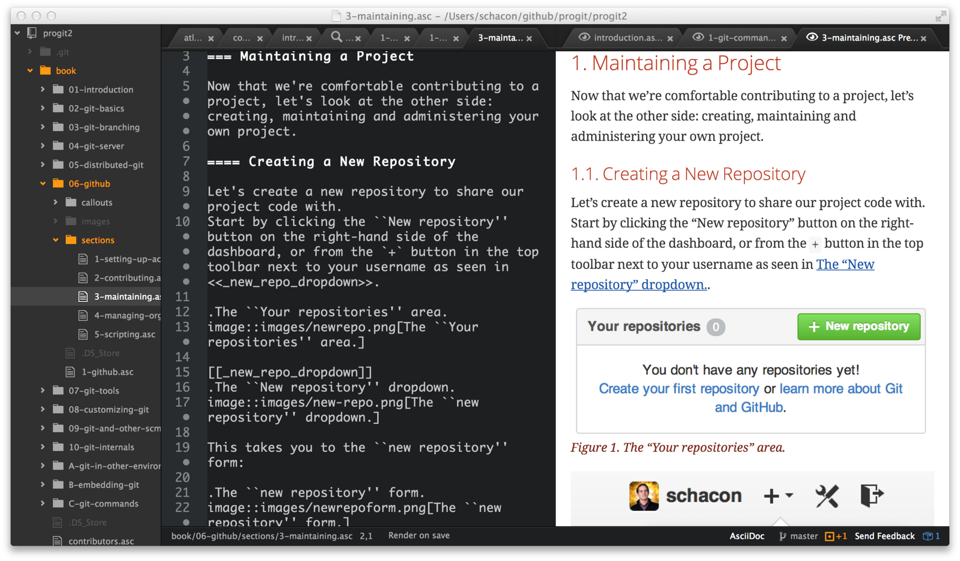Close the introduction.asc preview tab

(670, 38)
